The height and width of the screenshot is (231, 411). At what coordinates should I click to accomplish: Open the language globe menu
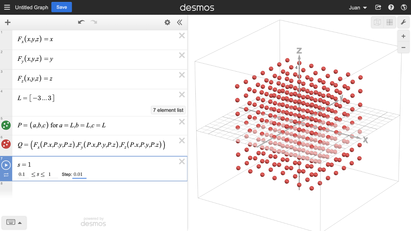(x=404, y=7)
